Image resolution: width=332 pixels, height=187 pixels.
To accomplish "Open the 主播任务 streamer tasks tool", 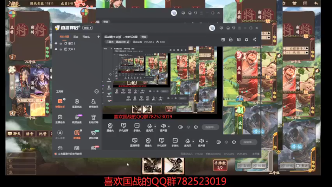I will (60, 119).
